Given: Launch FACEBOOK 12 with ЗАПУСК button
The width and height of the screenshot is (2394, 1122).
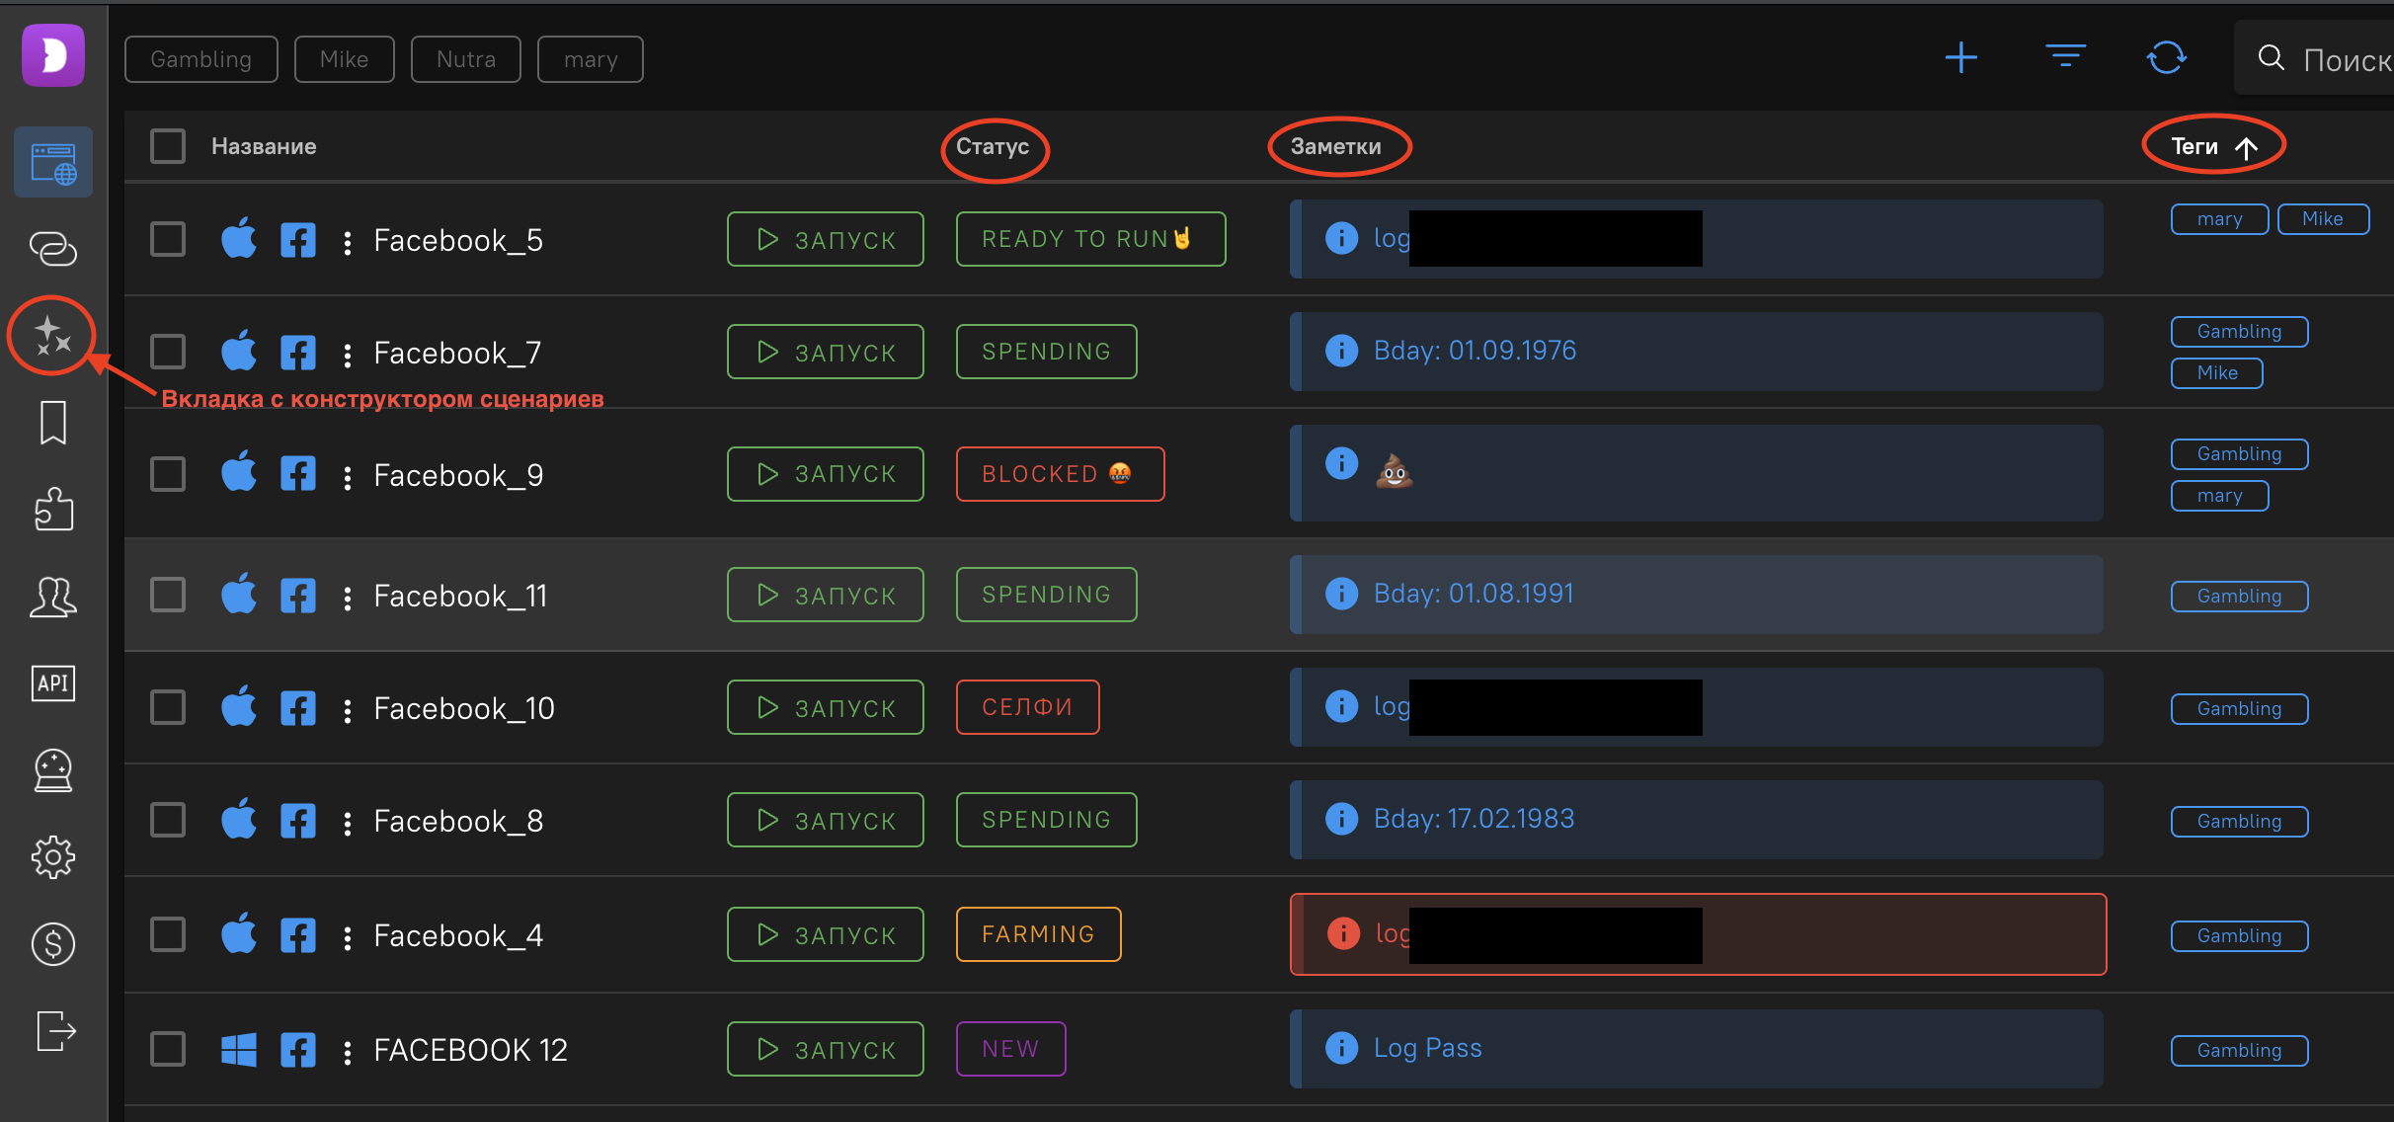Looking at the screenshot, I should 826,1049.
